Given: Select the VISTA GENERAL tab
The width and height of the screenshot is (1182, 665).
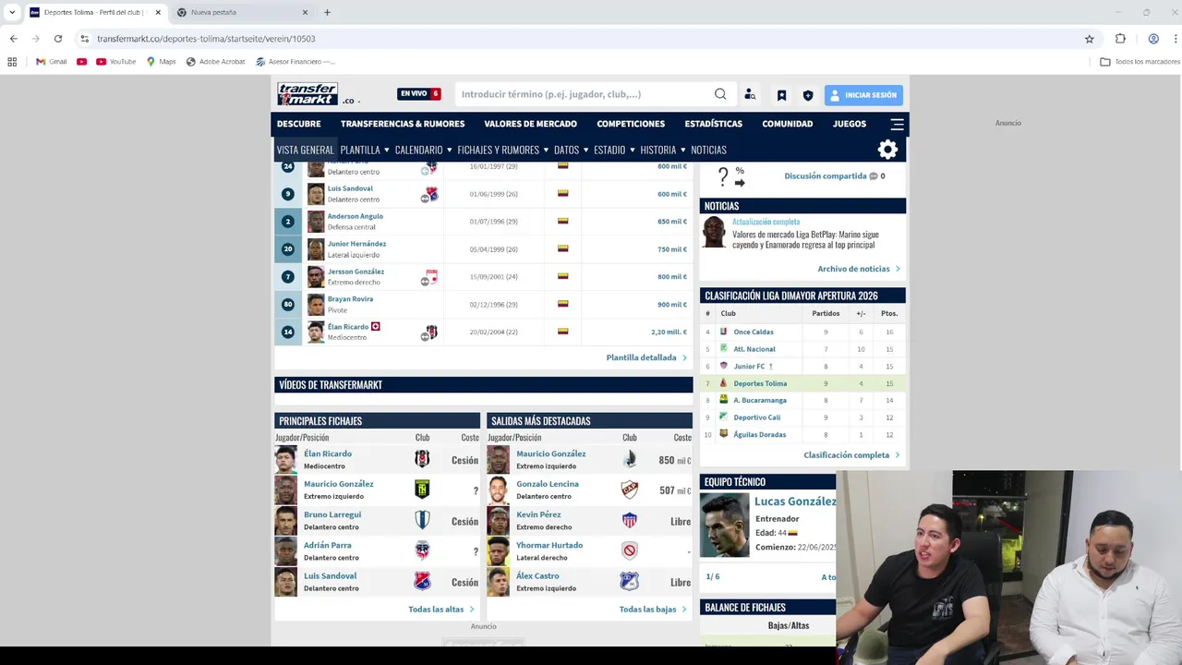Looking at the screenshot, I should pyautogui.click(x=305, y=150).
